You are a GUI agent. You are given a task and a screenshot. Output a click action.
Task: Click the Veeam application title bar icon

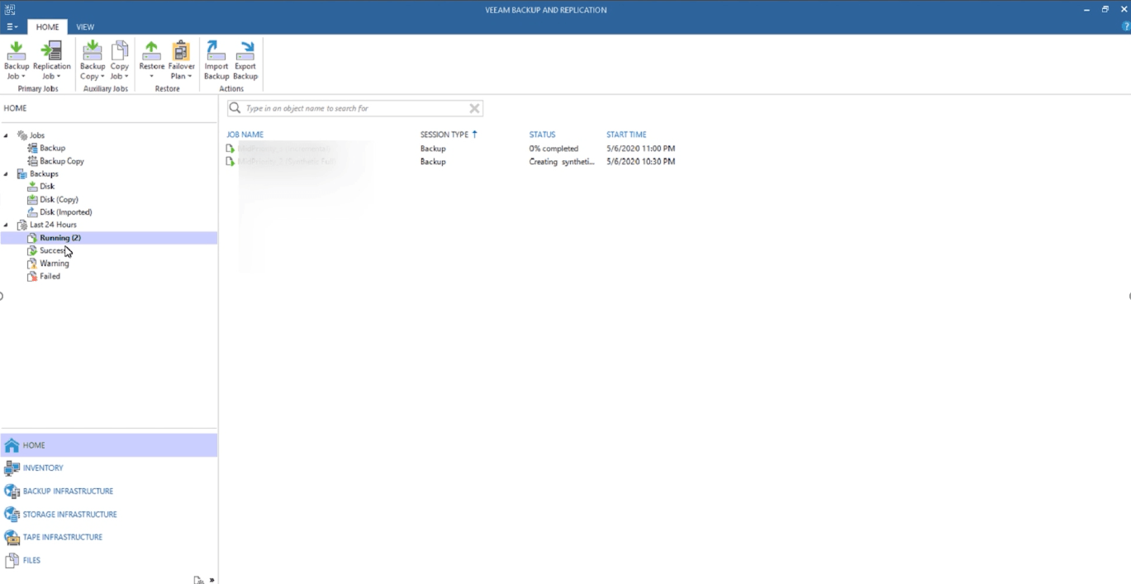(10, 9)
